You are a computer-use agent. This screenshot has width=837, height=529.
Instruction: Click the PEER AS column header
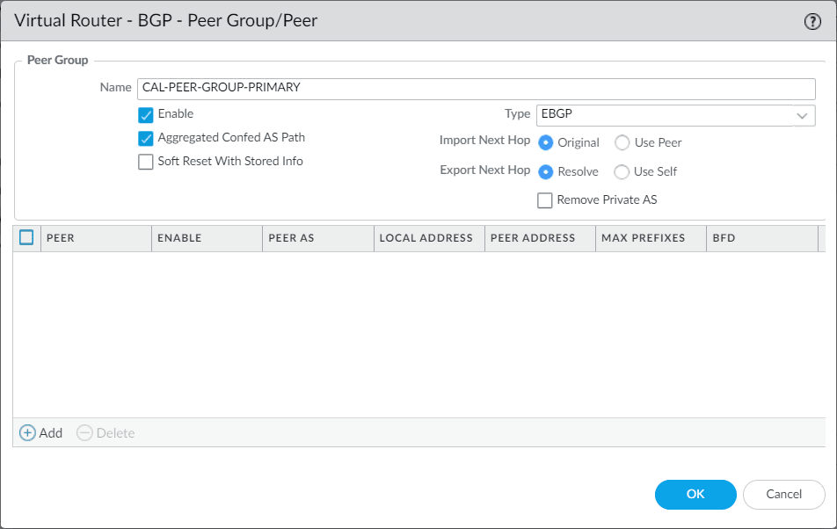[x=290, y=238]
